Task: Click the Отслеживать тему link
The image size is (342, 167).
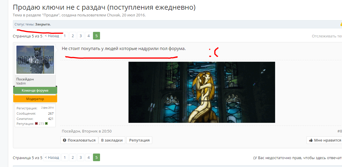Action: tap(327, 36)
